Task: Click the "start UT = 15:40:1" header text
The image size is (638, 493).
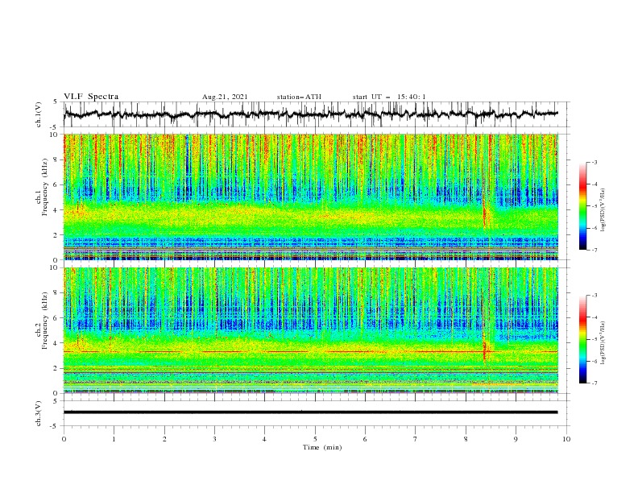Action: tap(389, 97)
